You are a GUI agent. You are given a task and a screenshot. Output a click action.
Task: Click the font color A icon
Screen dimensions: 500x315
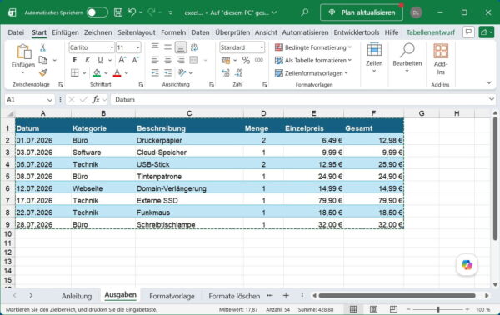117,73
